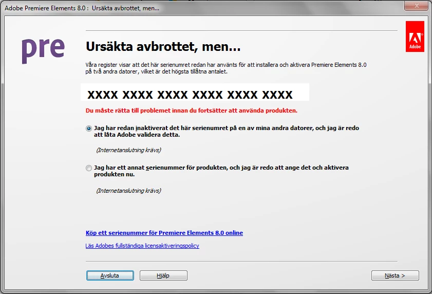
Task: Close the Premiere Elements dialog window
Action: pyautogui.click(x=417, y=6)
